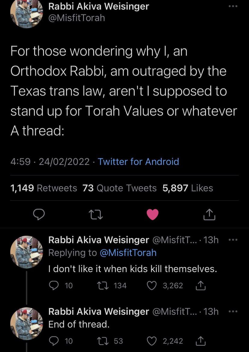Reply to the "kids kill themselves" tweet
The width and height of the screenshot is (249, 352).
tap(54, 285)
